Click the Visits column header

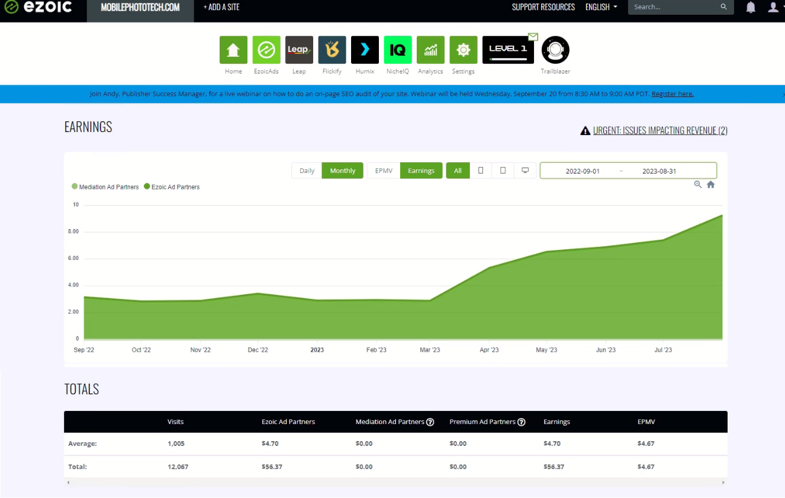click(x=176, y=422)
